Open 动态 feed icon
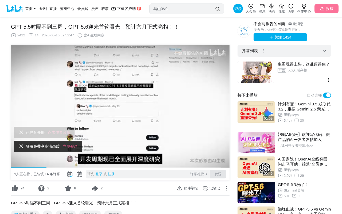Viewport: 342px width, 214px height. point(272,9)
